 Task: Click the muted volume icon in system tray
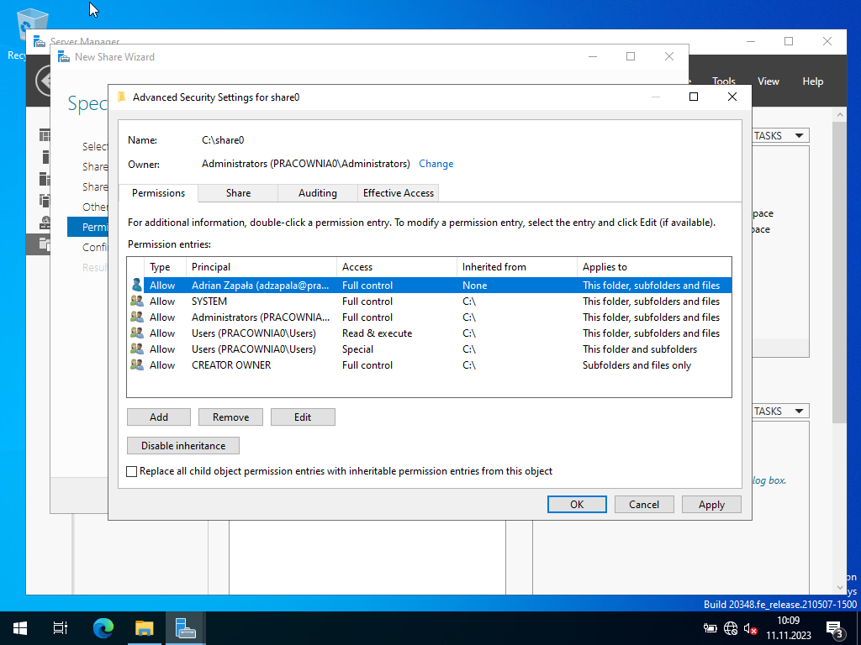(x=751, y=628)
